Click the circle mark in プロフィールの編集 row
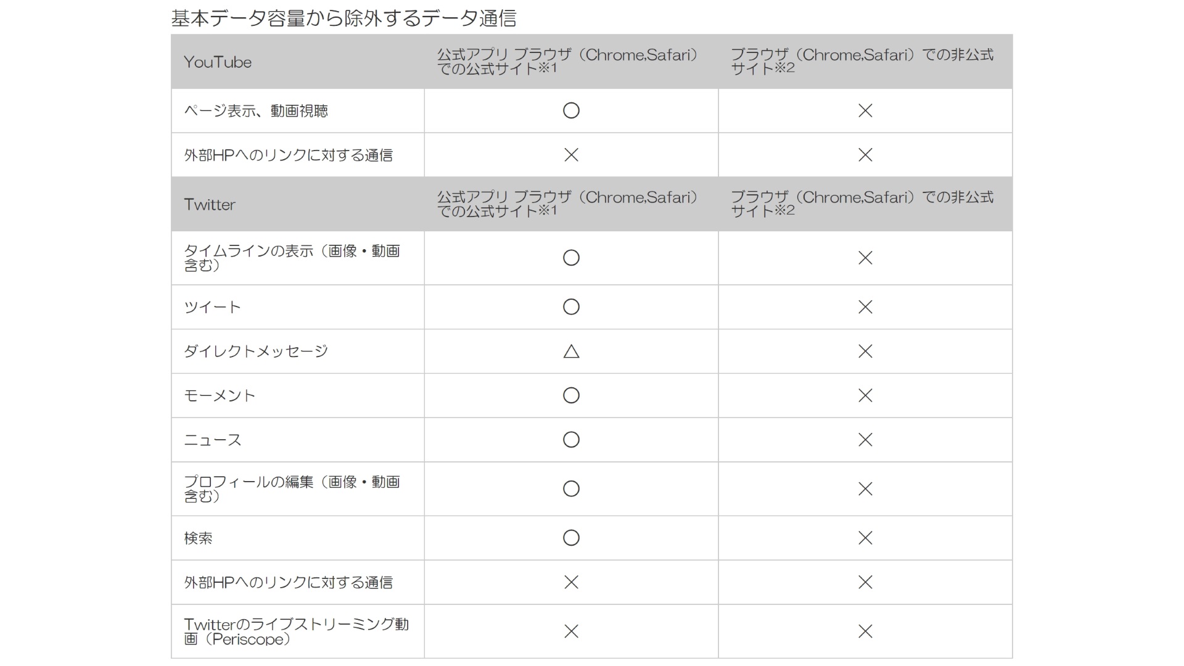 pos(571,489)
